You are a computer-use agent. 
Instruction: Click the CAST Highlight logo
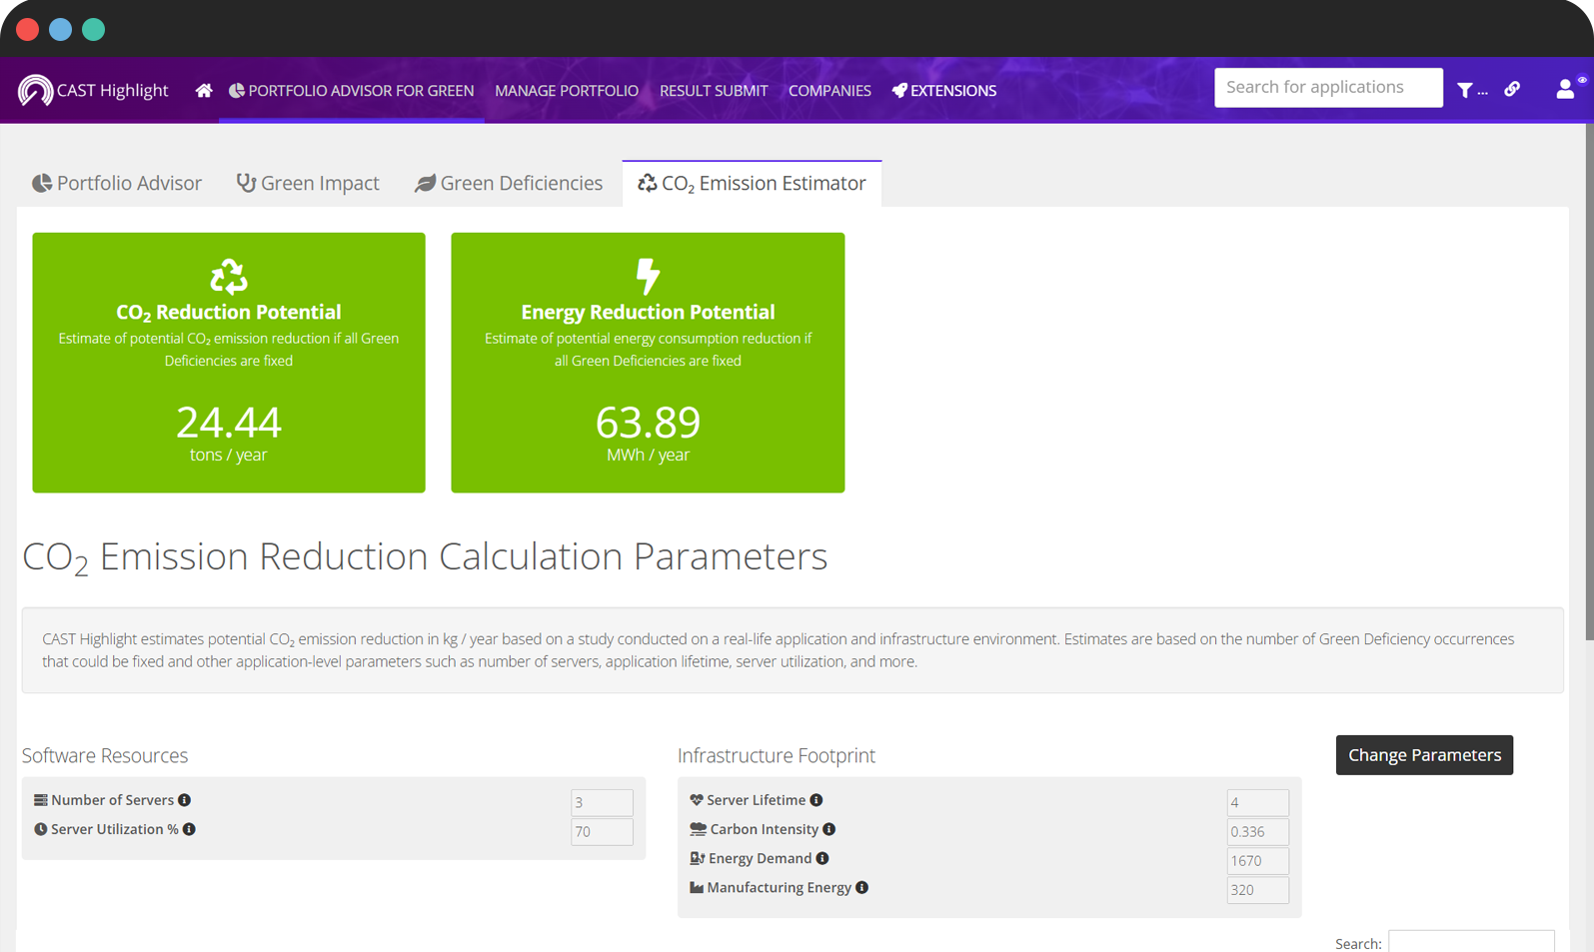(92, 91)
